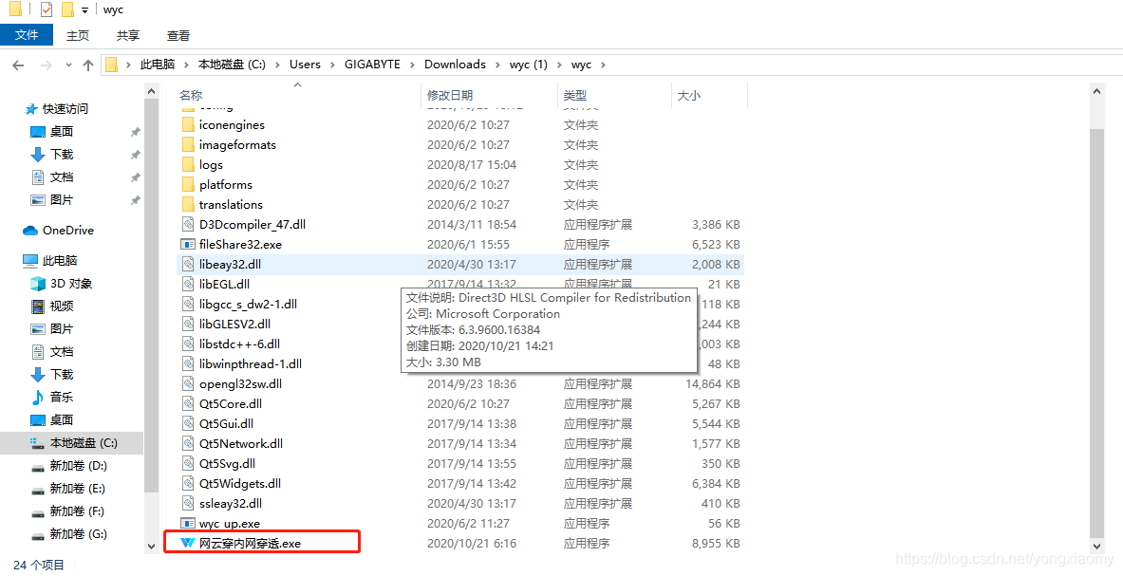
Task: Select libstdc++-6.dll file icon
Action: (188, 344)
